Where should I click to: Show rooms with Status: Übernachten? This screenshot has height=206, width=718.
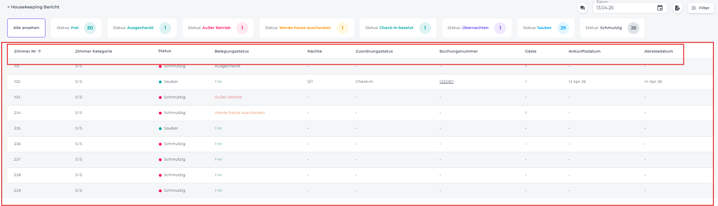(476, 28)
